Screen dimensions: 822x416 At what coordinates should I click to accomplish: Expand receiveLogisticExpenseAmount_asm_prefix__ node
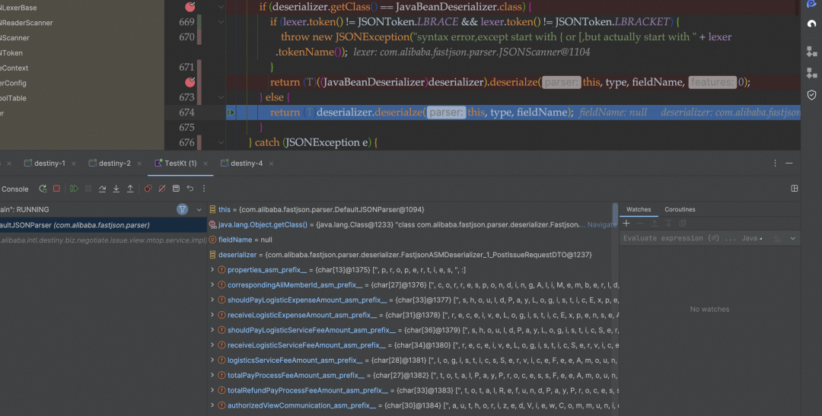(212, 315)
